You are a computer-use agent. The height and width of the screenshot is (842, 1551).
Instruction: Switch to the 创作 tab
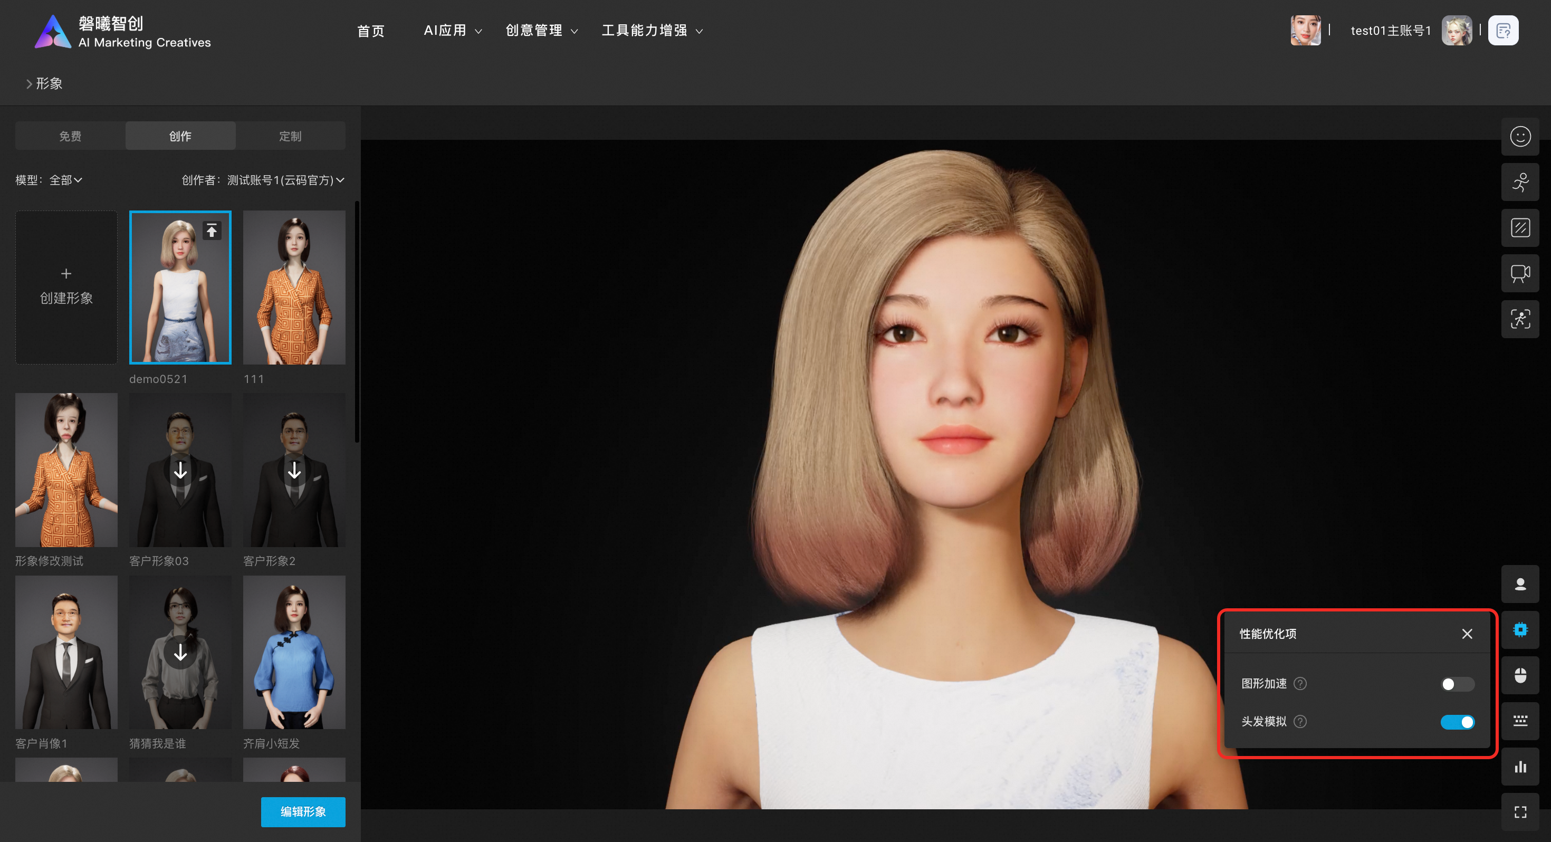[x=180, y=136]
